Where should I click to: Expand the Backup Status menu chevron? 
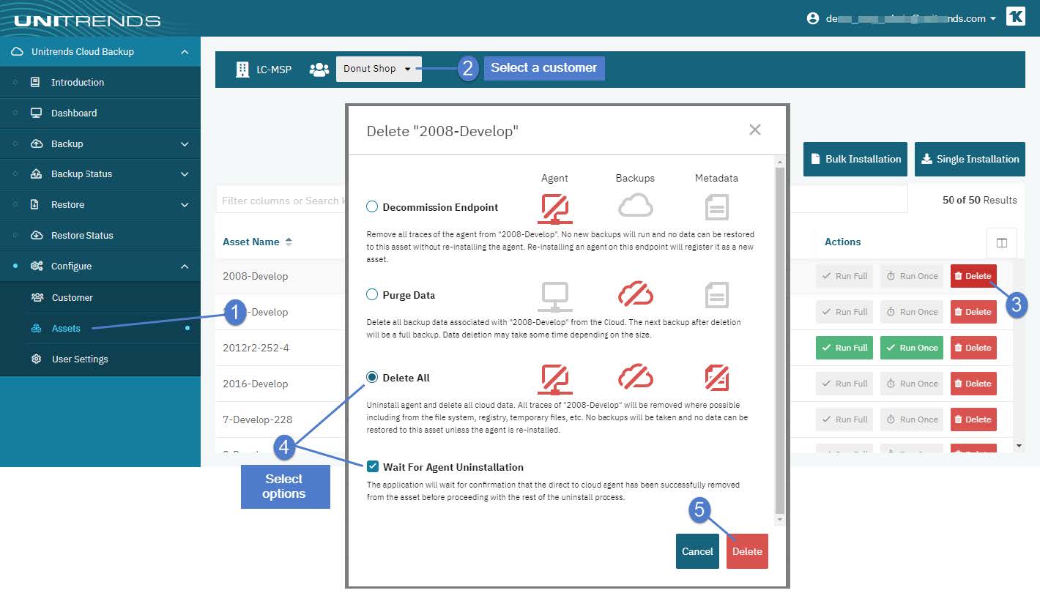185,174
